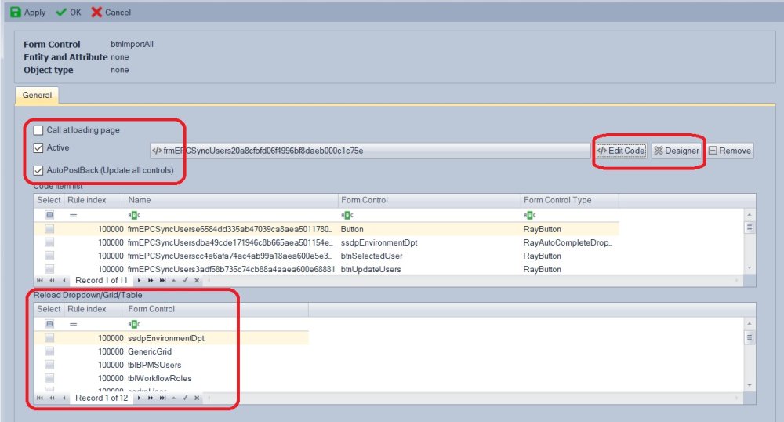Image resolution: width=784 pixels, height=422 pixels.
Task: Click cancel-edit X in Reload grid navigator
Action: (197, 398)
